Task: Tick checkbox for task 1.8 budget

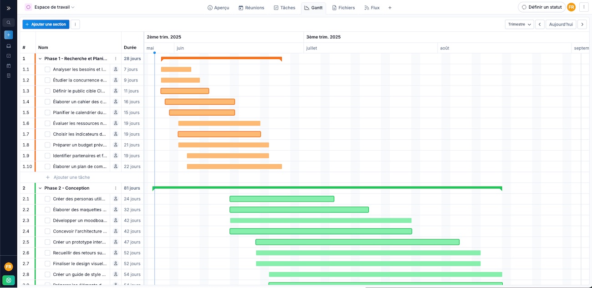Action: click(47, 145)
